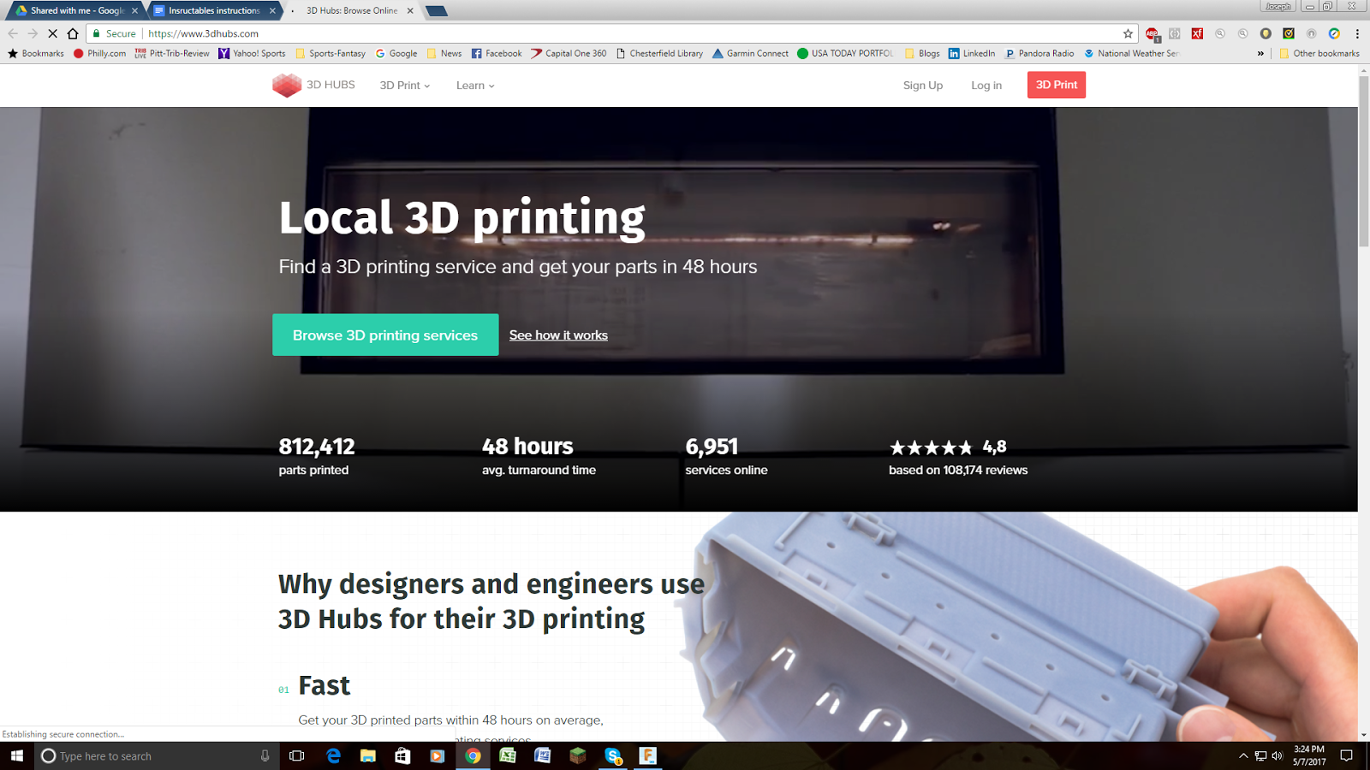Screen dimensions: 1370x770
Task: Open USA TODAY PORTFOL bookmark
Action: pos(845,53)
